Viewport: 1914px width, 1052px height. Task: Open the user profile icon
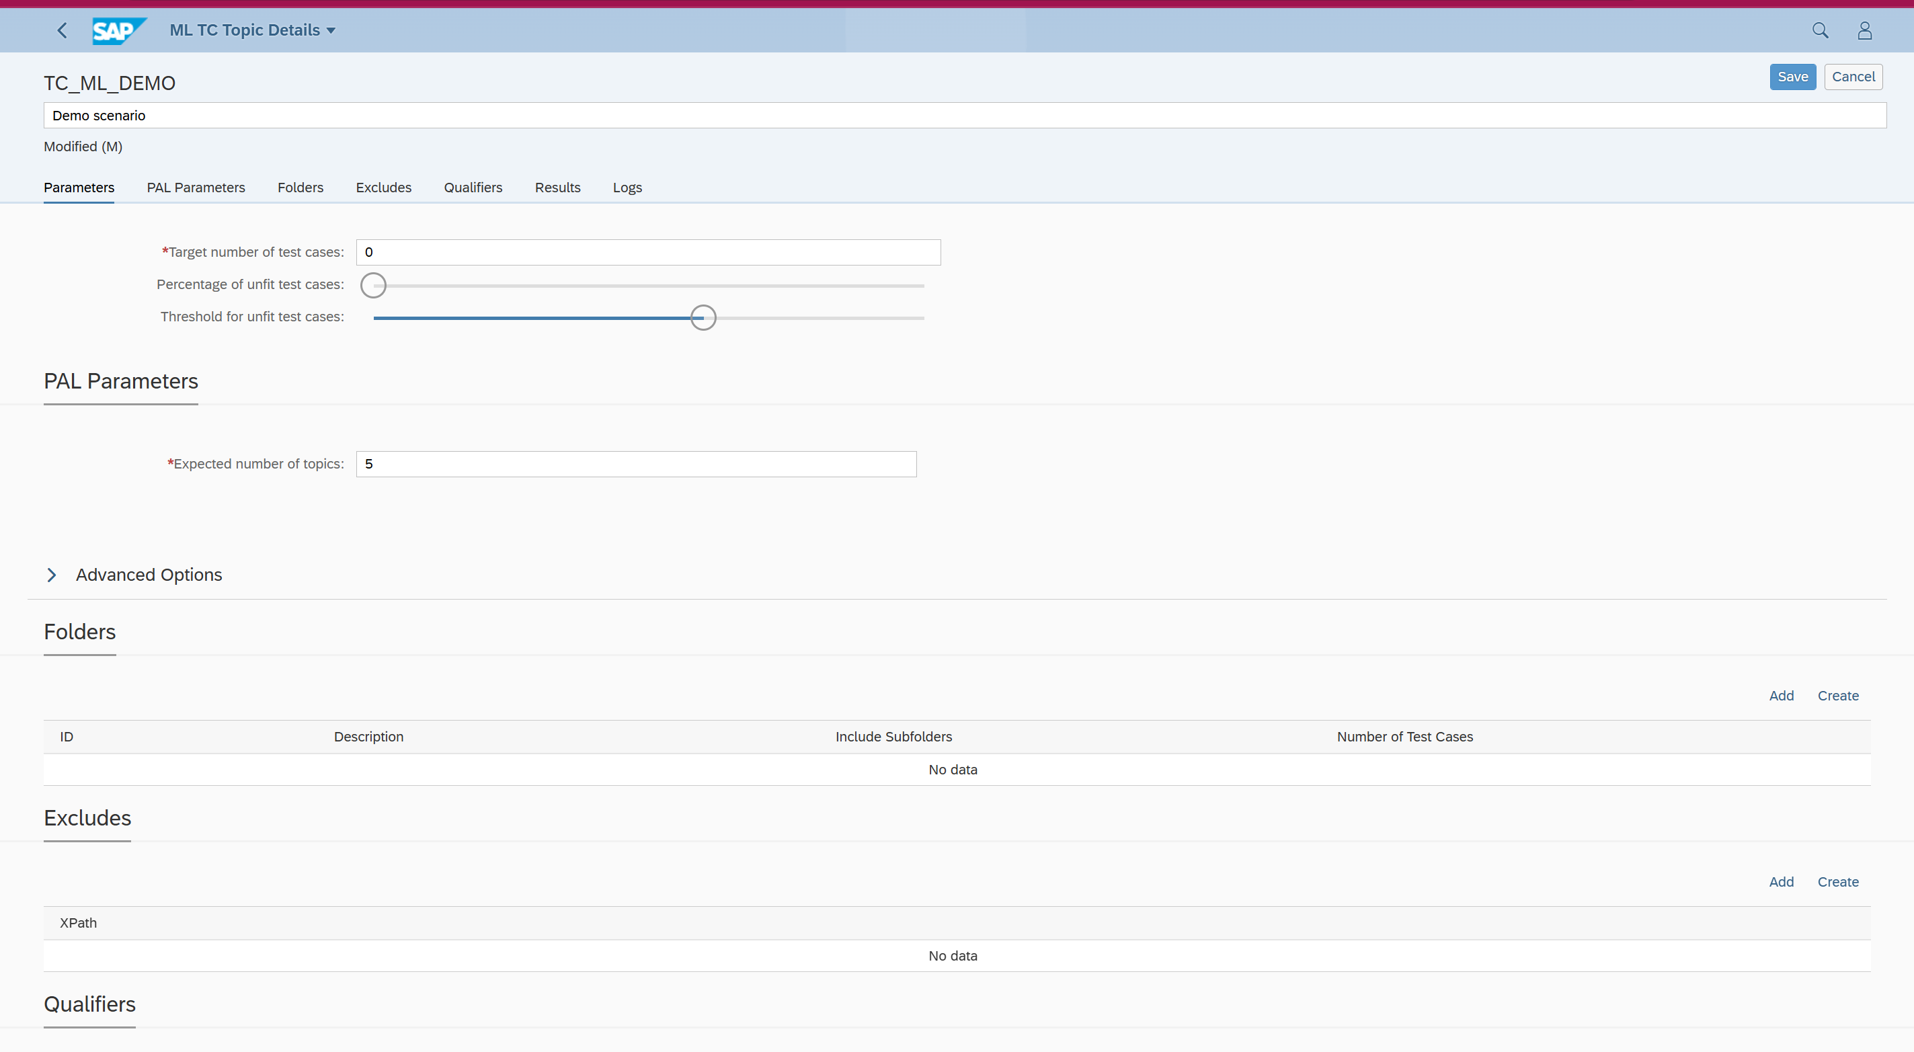[1864, 30]
